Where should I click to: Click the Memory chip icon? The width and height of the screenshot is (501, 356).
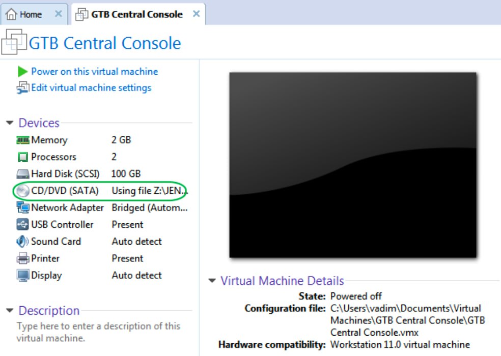click(23, 140)
